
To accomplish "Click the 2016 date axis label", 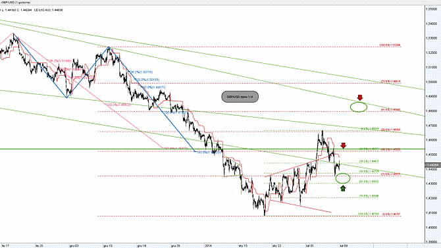I will [x=208, y=246].
